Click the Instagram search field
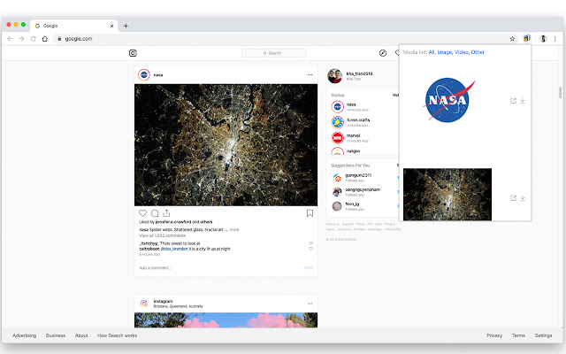The height and width of the screenshot is (354, 566). click(273, 53)
